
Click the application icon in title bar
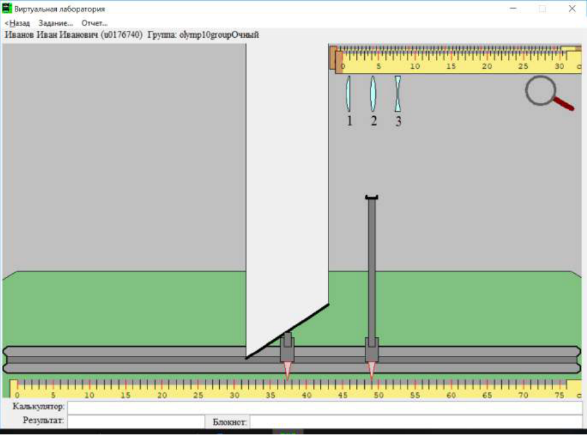coord(7,8)
